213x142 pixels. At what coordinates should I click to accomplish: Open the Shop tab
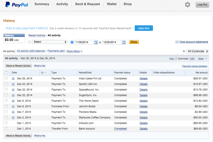pyautogui.click(x=127, y=4)
